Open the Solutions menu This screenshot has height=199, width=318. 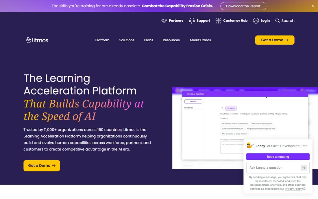[127, 40]
